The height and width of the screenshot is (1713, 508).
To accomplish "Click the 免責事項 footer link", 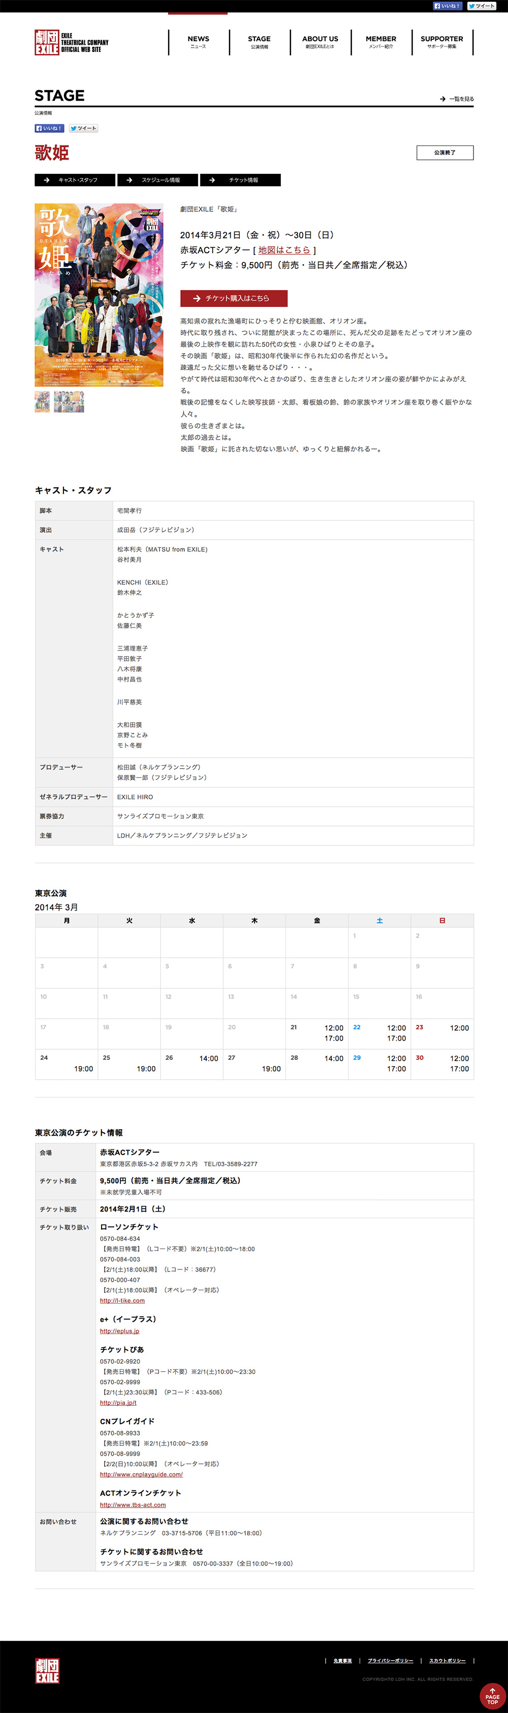I will pos(343,1661).
